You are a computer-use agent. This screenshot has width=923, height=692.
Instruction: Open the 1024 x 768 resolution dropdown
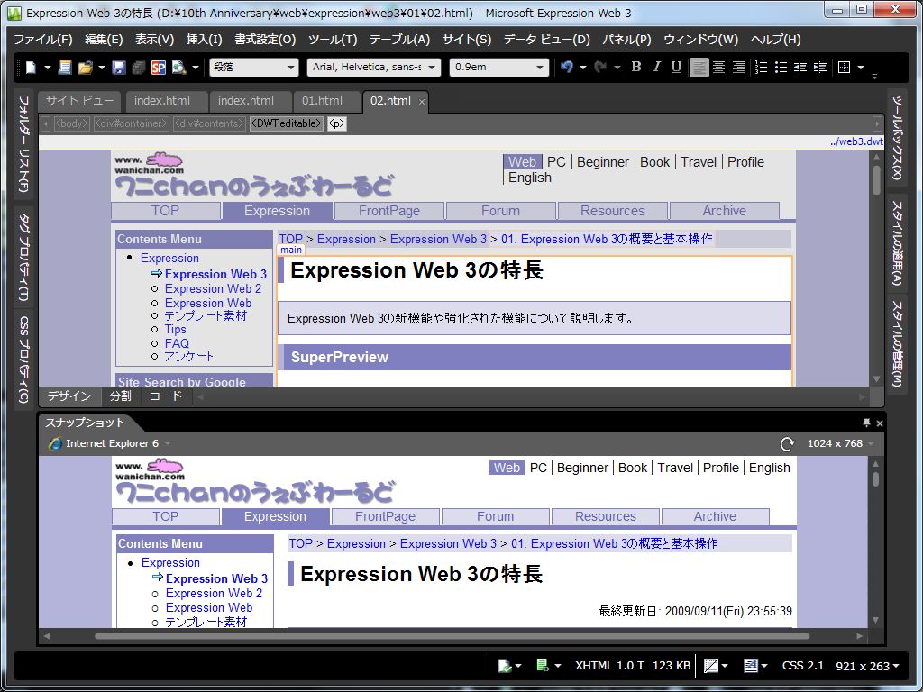tap(841, 443)
